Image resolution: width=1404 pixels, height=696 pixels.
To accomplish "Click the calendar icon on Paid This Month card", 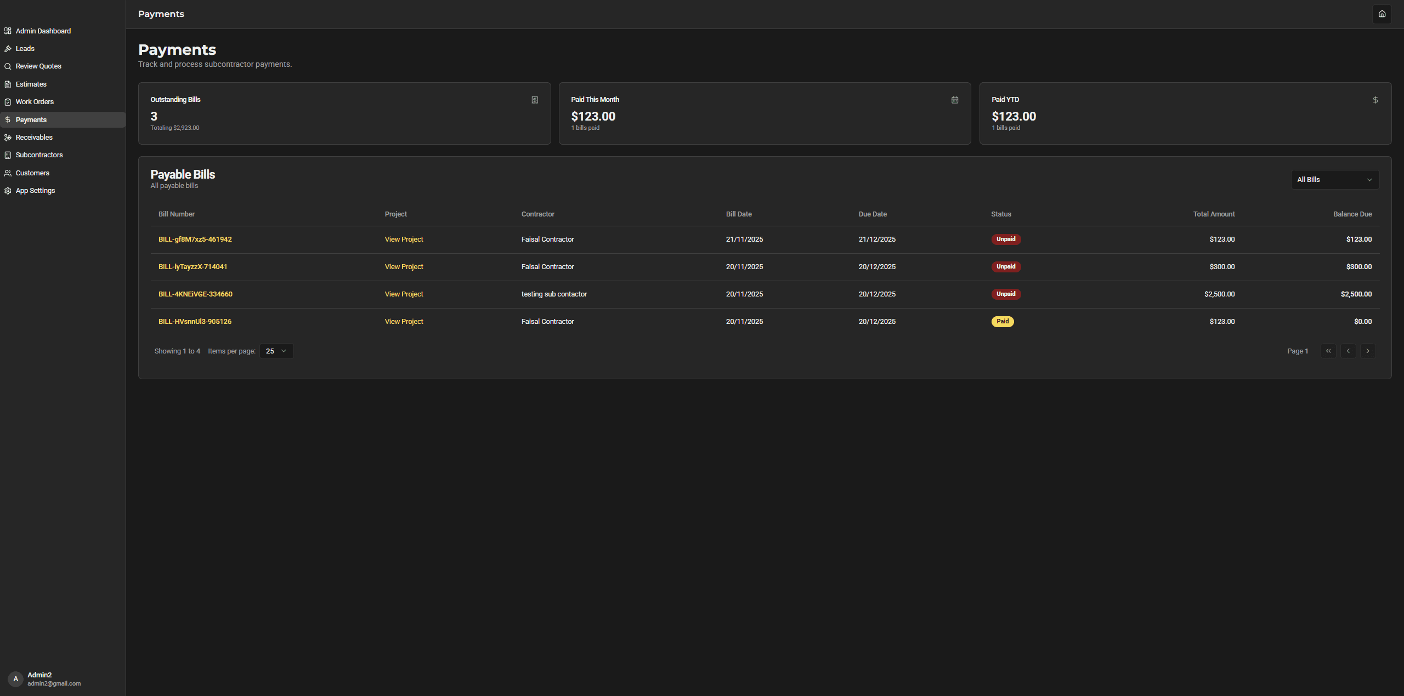I will click(955, 100).
